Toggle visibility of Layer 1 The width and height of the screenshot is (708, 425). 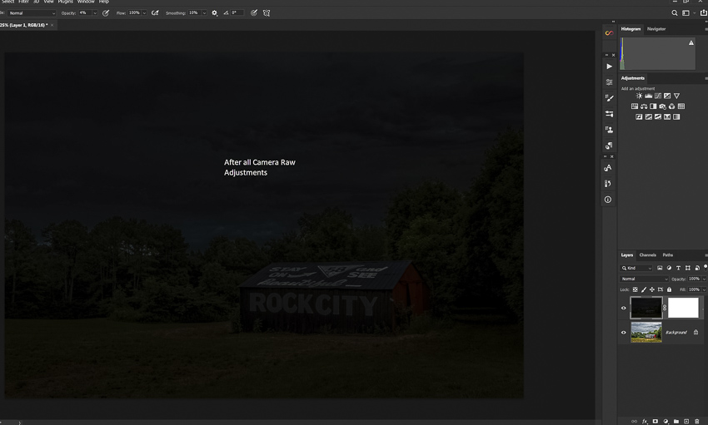[x=624, y=308]
